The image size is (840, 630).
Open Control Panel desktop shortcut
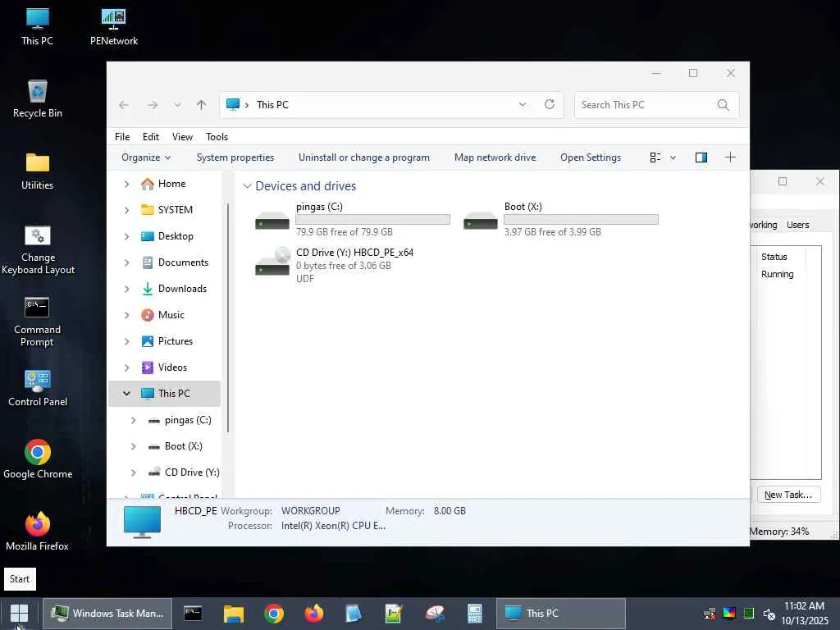click(x=38, y=388)
